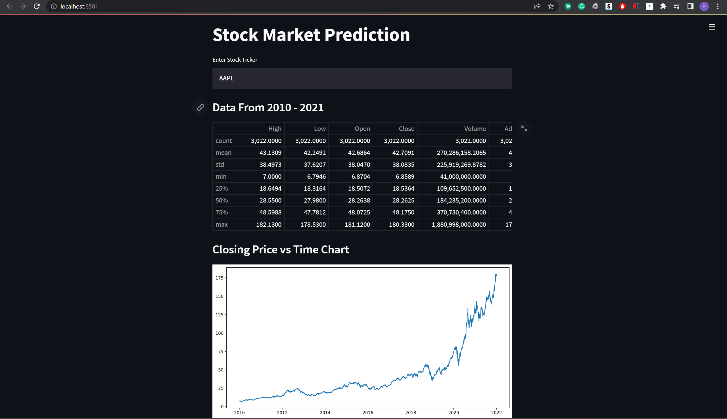
Task: Open the profile avatar menu
Action: point(704,6)
